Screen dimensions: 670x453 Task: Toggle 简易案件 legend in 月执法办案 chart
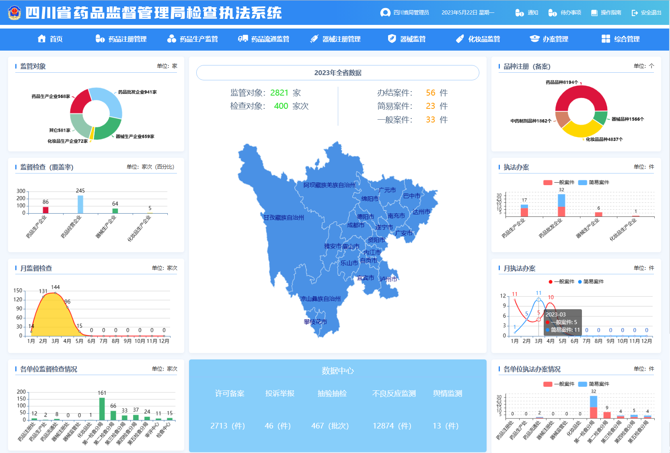pyautogui.click(x=591, y=282)
